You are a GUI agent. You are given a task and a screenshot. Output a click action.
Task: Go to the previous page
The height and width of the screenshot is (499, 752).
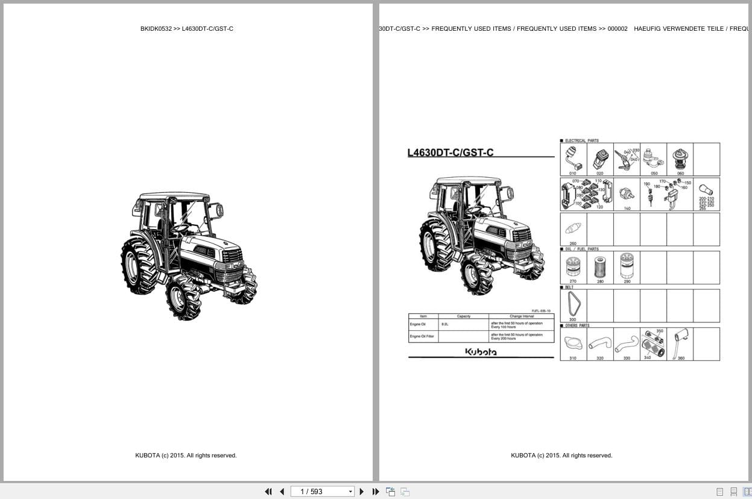(x=282, y=492)
